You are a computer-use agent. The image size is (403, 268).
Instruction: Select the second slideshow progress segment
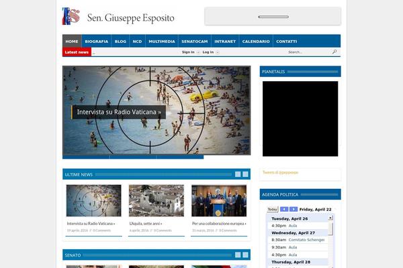pos(132,157)
